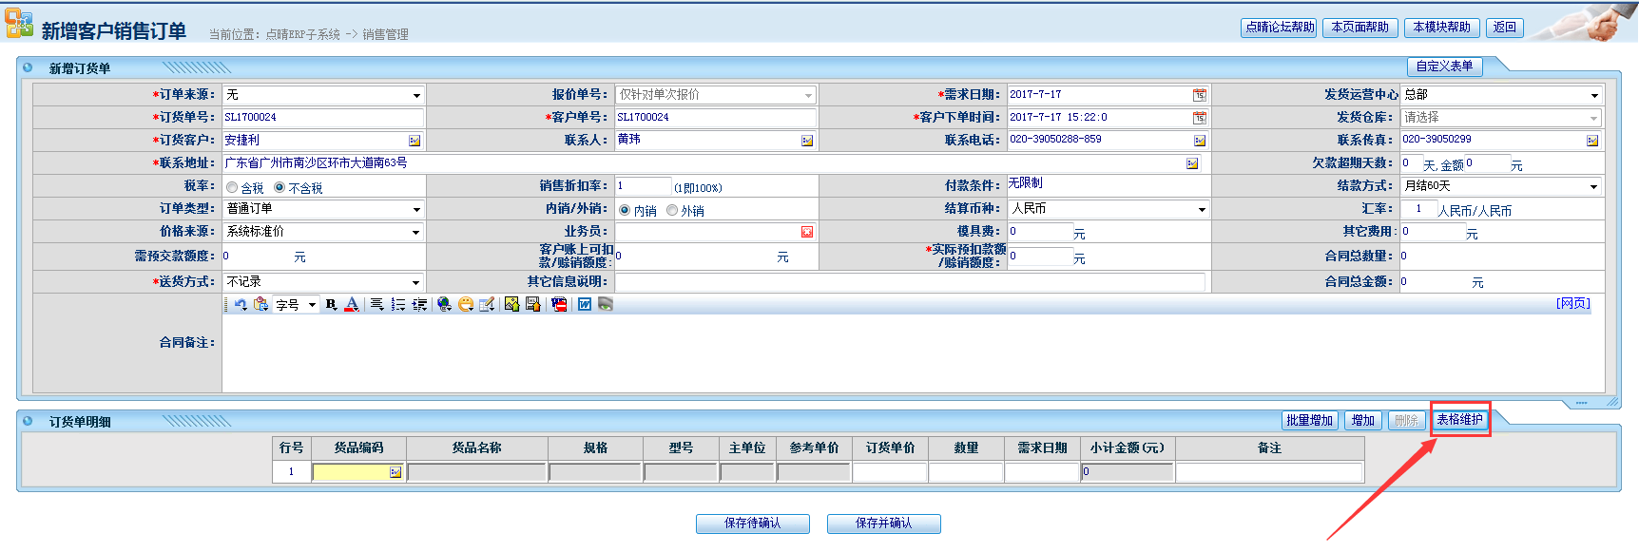The image size is (1639, 552).
Task: Click the undo icon in remarks editor
Action: coord(241,305)
